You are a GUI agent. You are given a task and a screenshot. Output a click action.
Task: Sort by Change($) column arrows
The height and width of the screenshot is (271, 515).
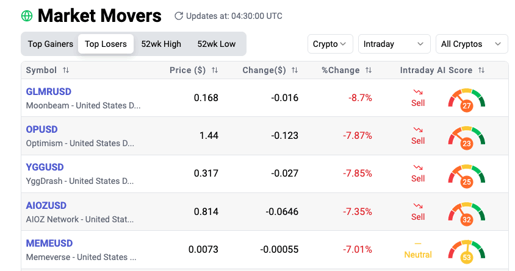(295, 71)
